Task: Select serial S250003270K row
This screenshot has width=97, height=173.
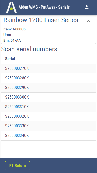Action: [x=49, y=68]
